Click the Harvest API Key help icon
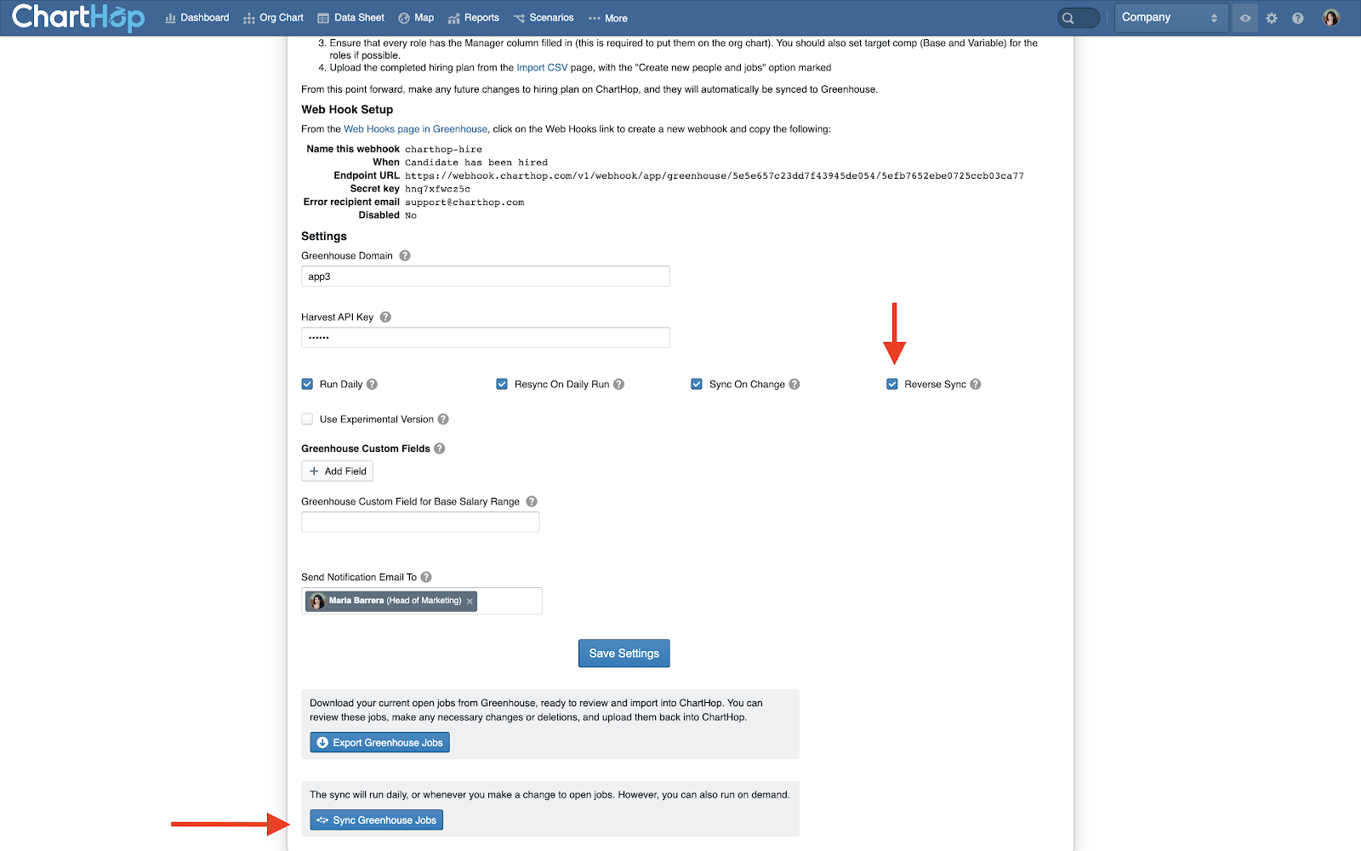The height and width of the screenshot is (851, 1361). pos(385,317)
